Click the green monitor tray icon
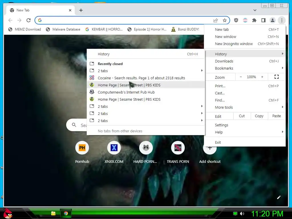The image size is (292, 219). tap(235, 214)
